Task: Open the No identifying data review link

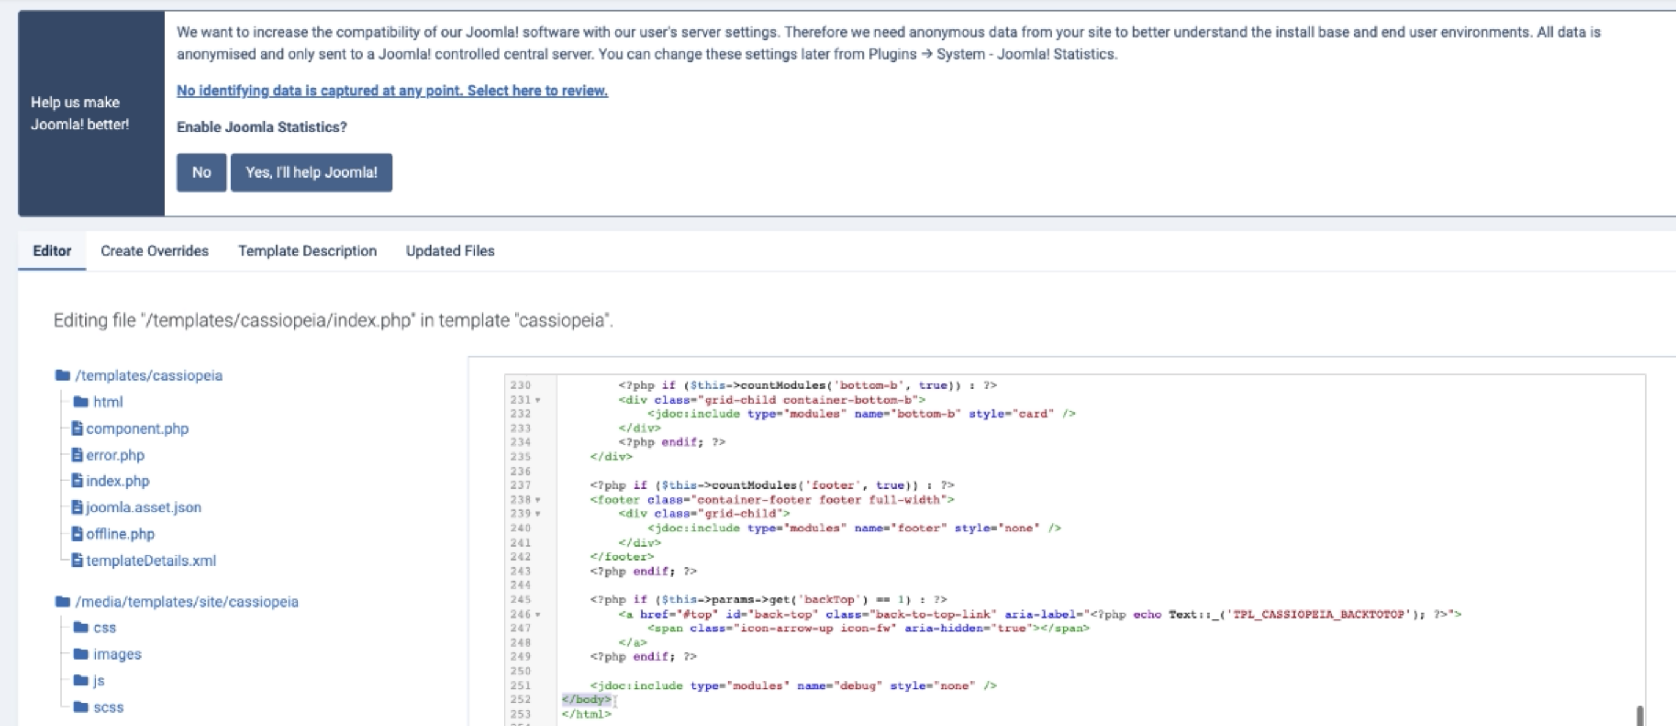Action: coord(392,90)
